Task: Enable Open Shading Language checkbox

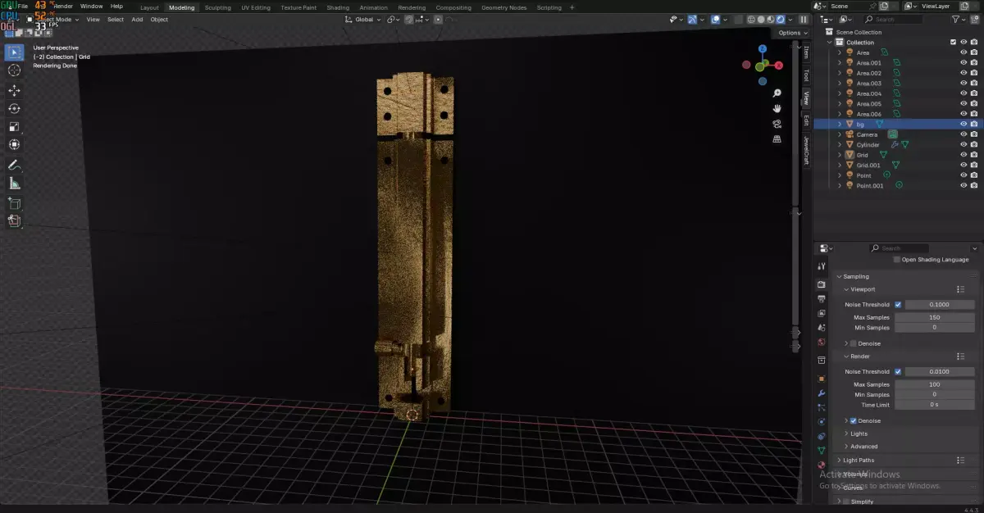Action: (896, 260)
